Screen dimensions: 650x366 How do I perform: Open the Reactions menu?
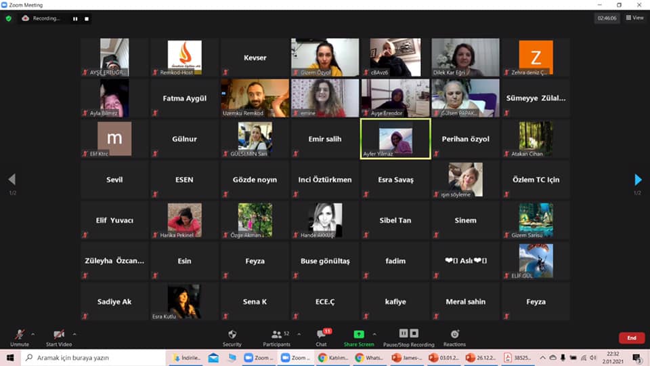click(454, 338)
